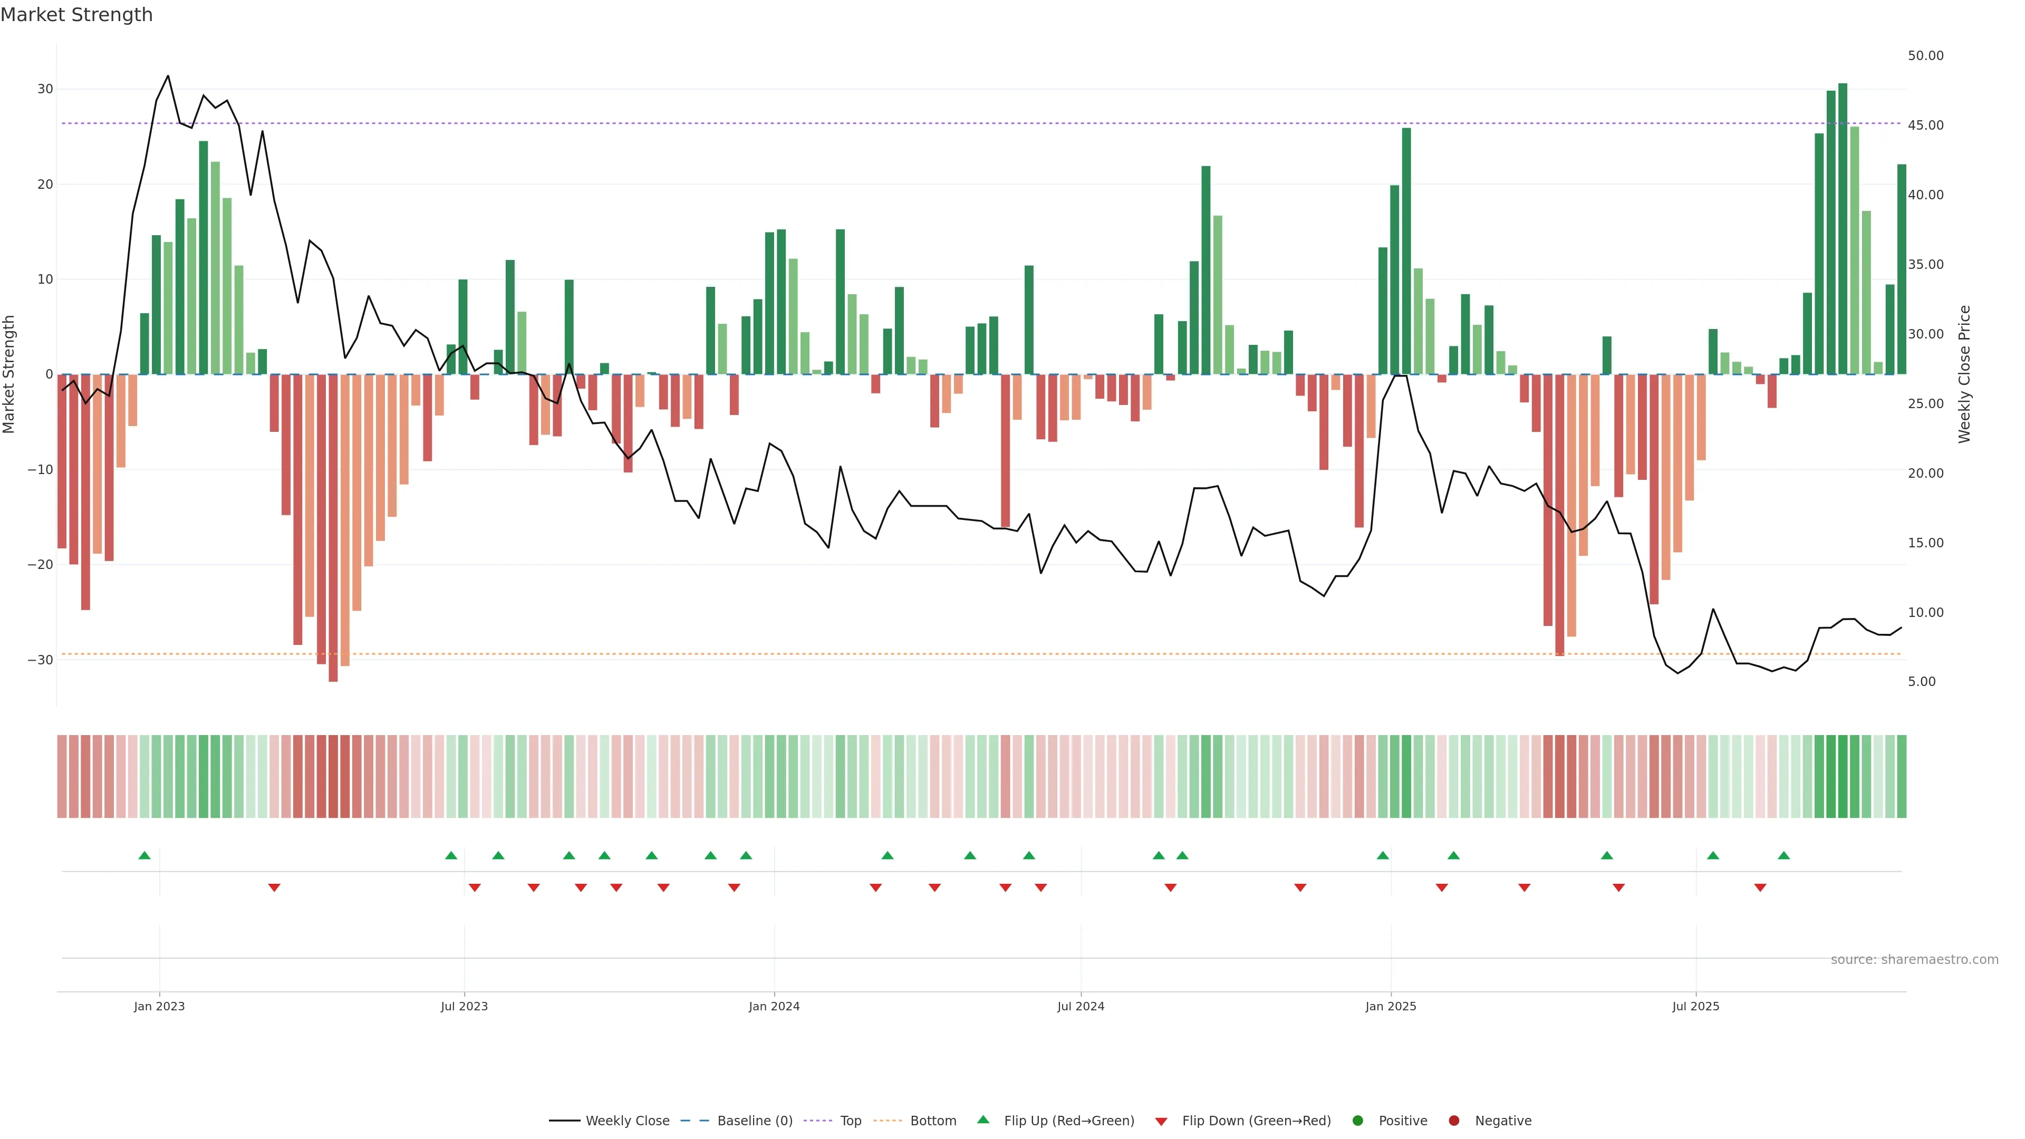Click Flip Up green triangle legend icon
Viewport: 2025px width, 1139px height.
[982, 1119]
